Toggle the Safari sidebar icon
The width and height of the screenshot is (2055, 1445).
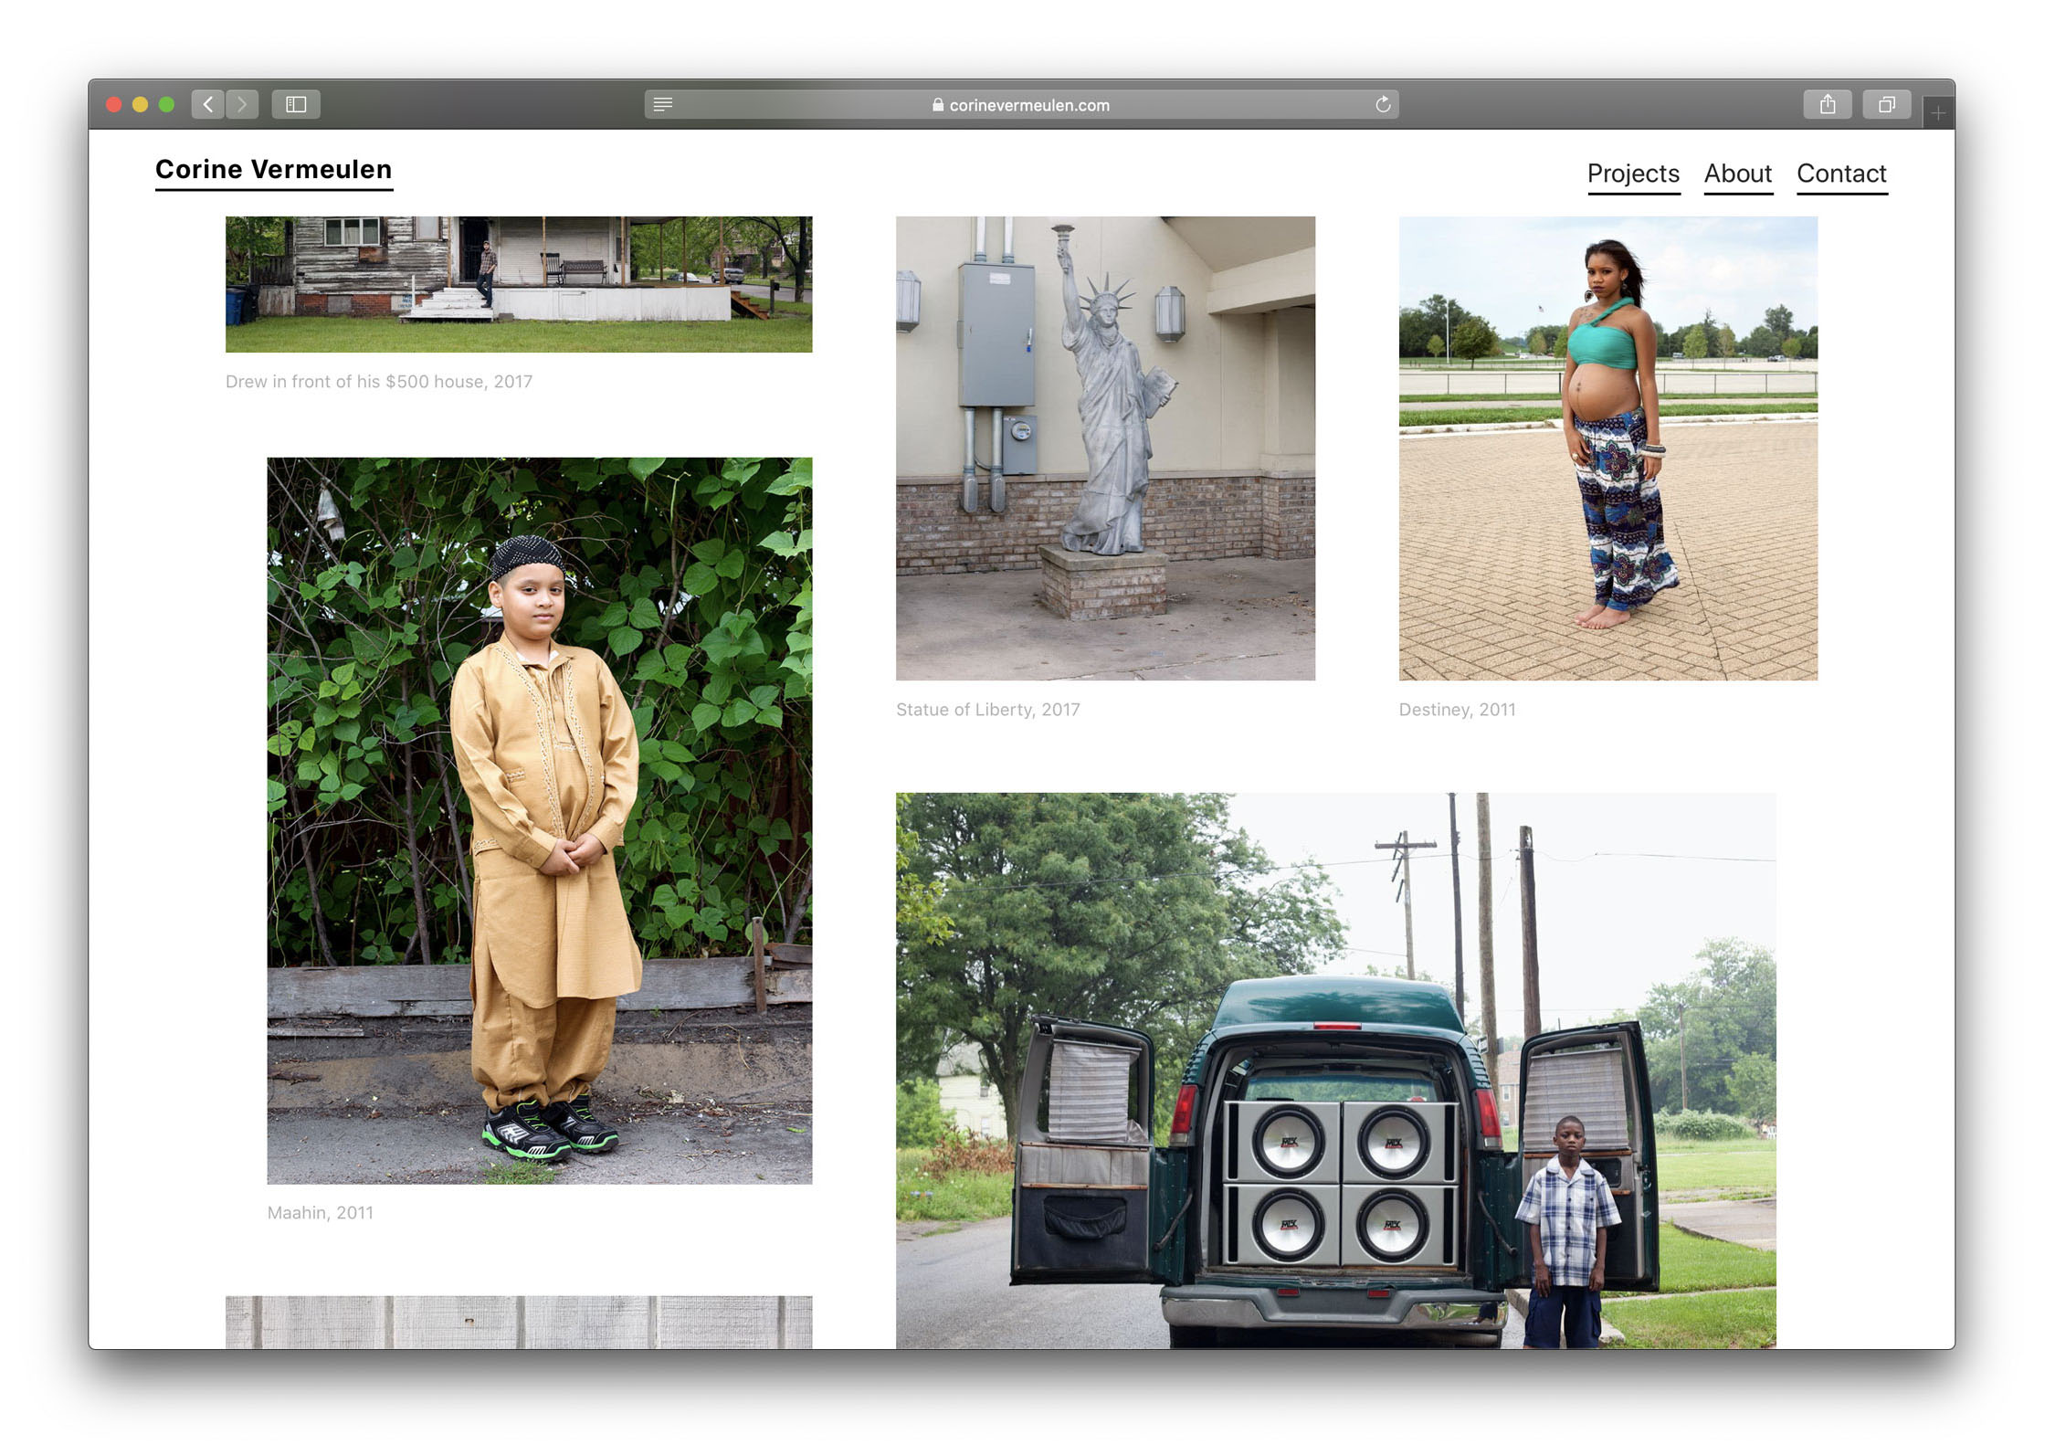[x=296, y=104]
